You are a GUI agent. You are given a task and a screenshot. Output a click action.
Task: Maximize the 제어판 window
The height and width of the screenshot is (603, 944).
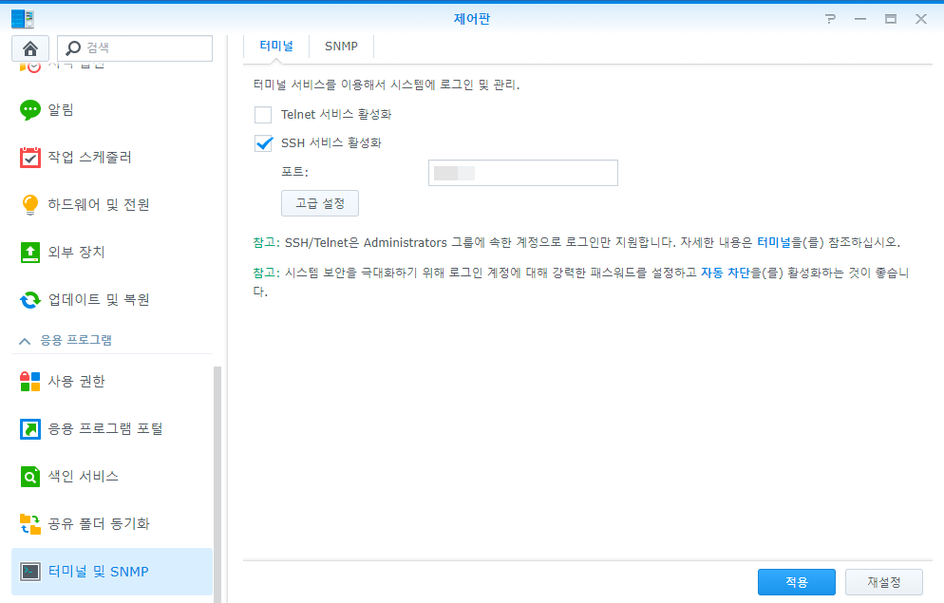[891, 19]
